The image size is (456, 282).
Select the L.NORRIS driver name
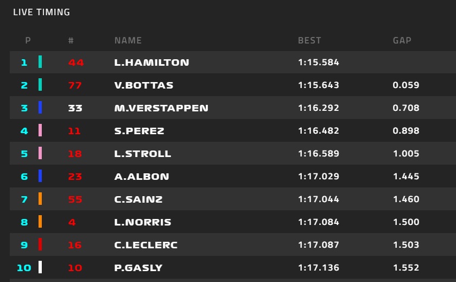coord(143,222)
